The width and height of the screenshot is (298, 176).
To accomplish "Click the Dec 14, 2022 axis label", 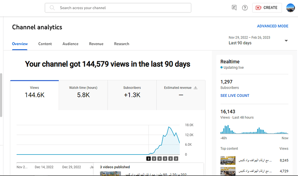I will [44, 167].
